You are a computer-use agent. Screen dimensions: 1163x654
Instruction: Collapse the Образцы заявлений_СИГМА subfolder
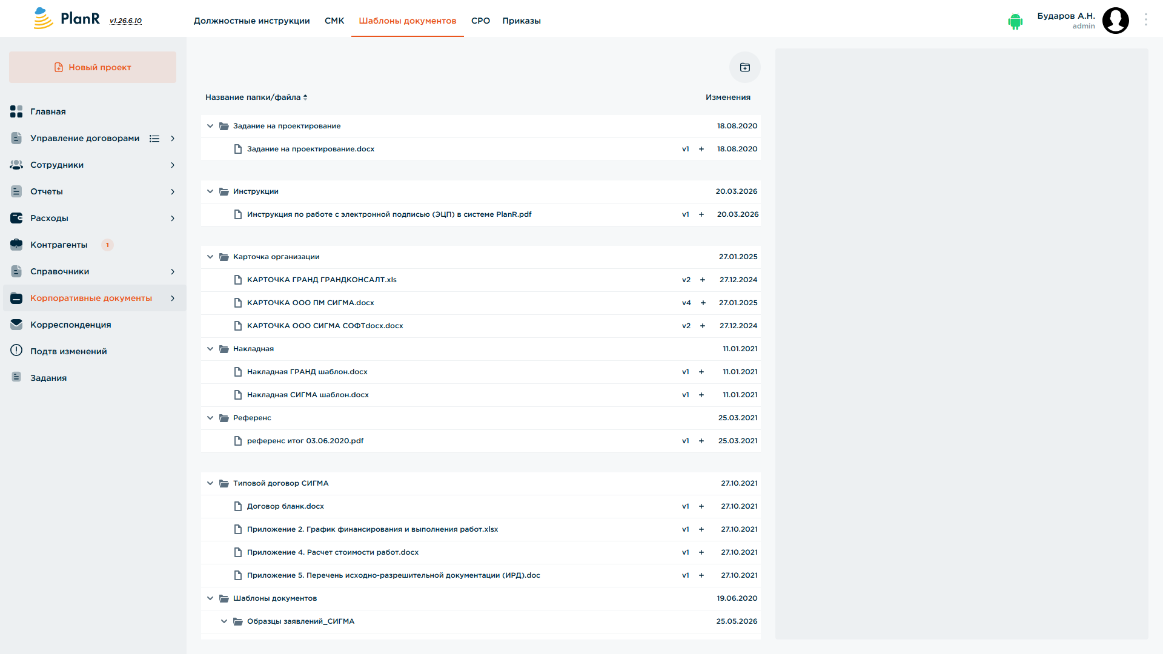pyautogui.click(x=224, y=621)
